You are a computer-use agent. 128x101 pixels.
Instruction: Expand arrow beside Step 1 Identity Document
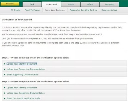point(5,64)
